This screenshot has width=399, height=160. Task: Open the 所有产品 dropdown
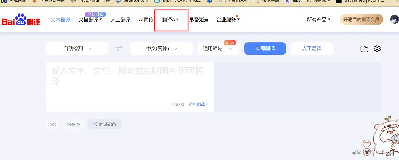319,19
